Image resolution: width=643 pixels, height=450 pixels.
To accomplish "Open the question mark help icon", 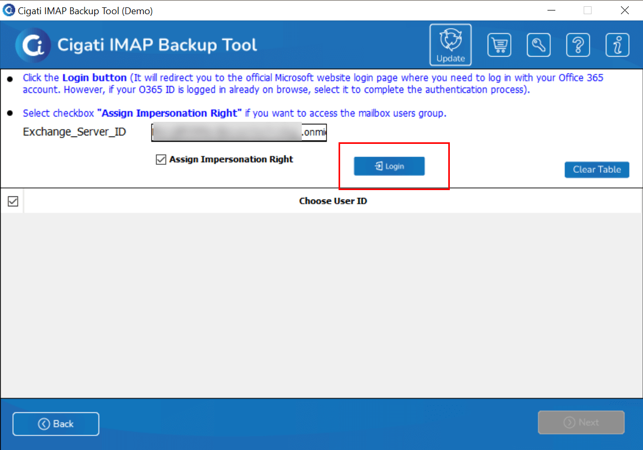I will click(578, 45).
